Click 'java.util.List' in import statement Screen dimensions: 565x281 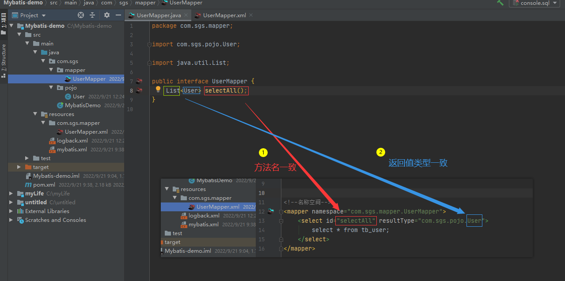pyautogui.click(x=201, y=63)
